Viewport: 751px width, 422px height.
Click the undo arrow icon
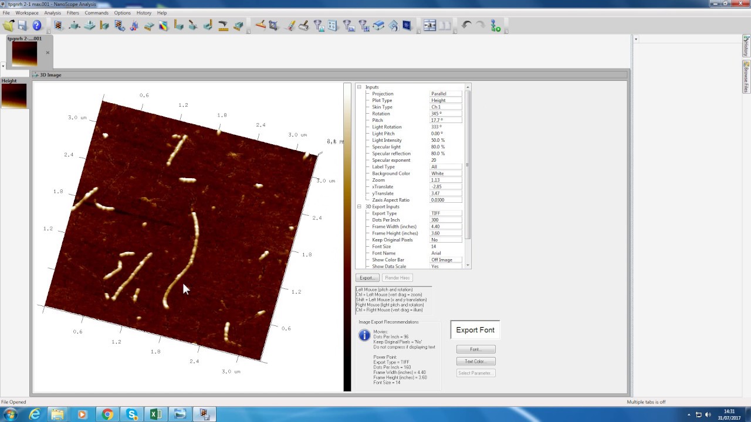pos(466,25)
